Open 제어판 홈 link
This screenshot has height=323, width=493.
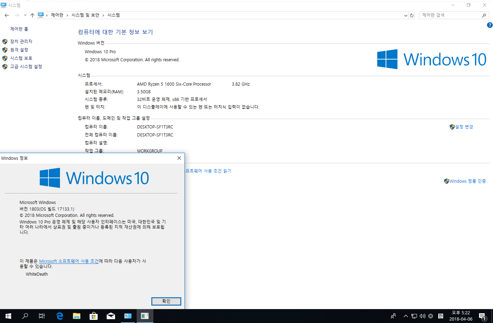coord(19,29)
